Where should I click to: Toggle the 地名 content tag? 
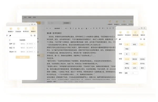click(x=134, y=44)
